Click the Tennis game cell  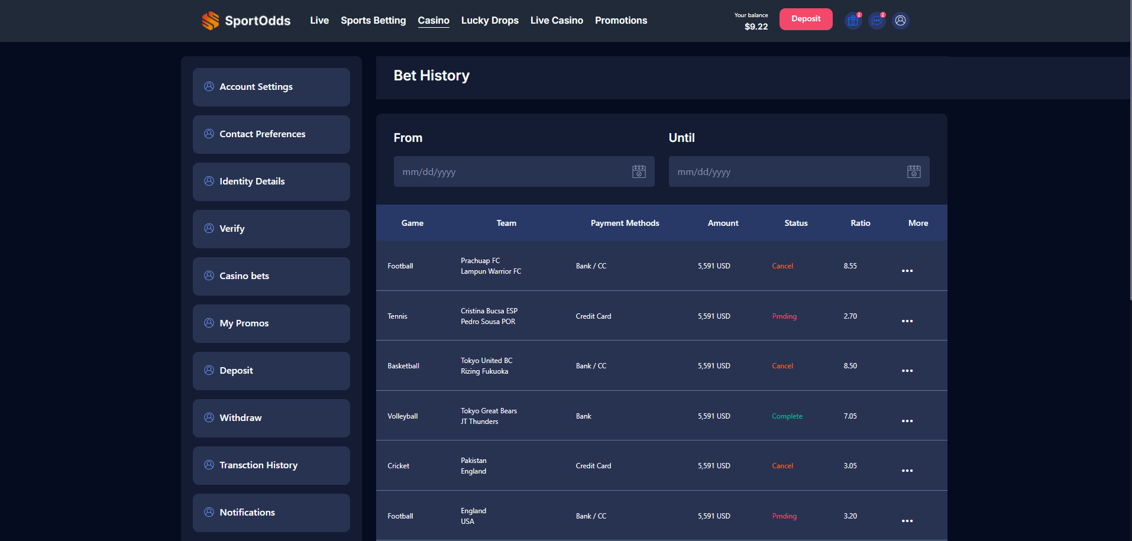point(397,316)
